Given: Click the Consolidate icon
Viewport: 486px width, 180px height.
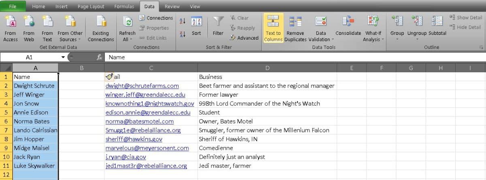Looking at the screenshot, I should (348, 22).
